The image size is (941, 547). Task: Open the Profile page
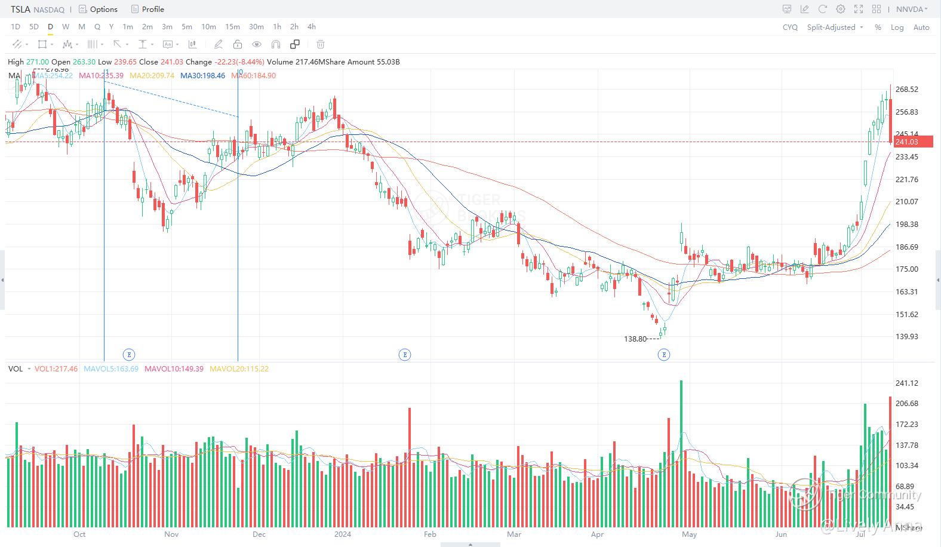click(x=147, y=9)
